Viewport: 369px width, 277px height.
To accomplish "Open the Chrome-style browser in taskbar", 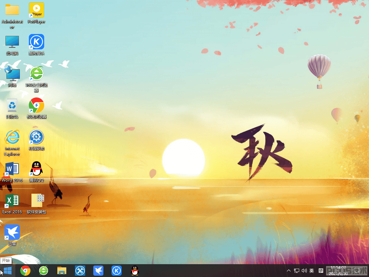I will [25, 271].
